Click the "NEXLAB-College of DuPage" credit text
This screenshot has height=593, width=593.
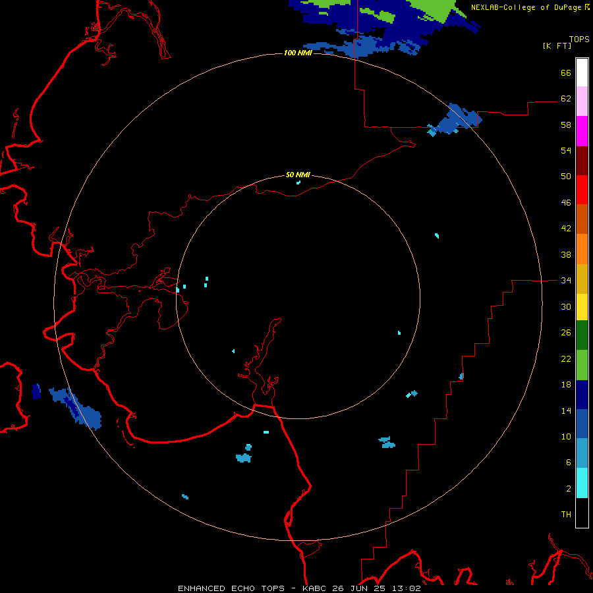click(526, 7)
